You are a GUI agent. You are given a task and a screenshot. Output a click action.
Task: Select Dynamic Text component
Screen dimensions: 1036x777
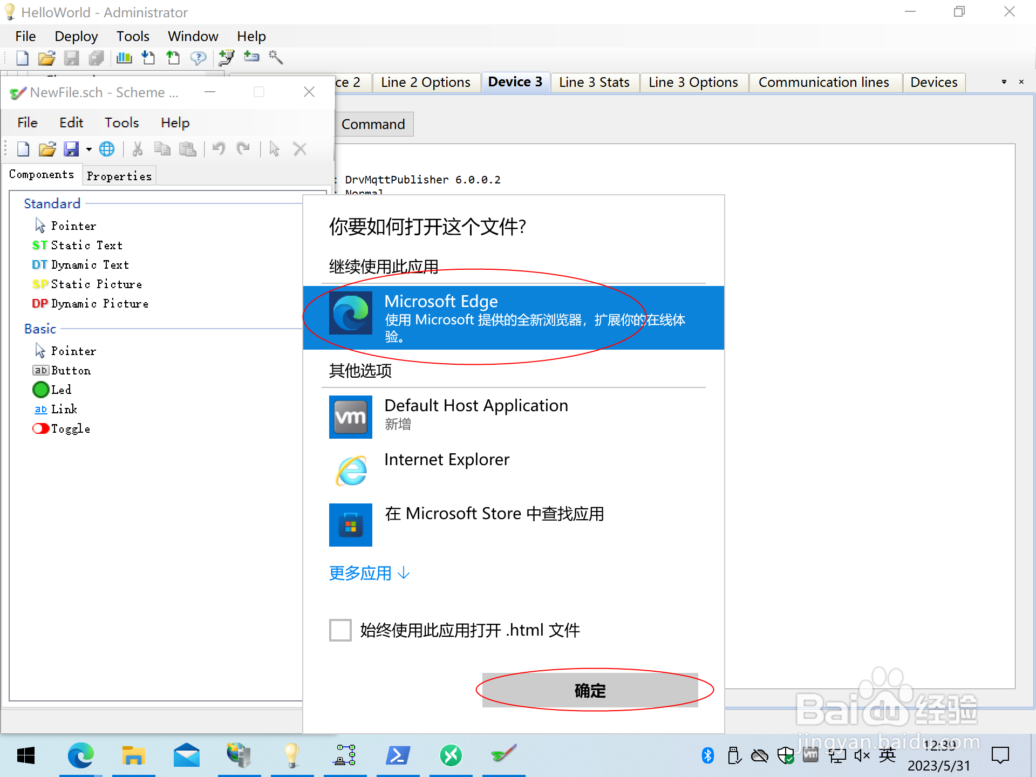[80, 265]
